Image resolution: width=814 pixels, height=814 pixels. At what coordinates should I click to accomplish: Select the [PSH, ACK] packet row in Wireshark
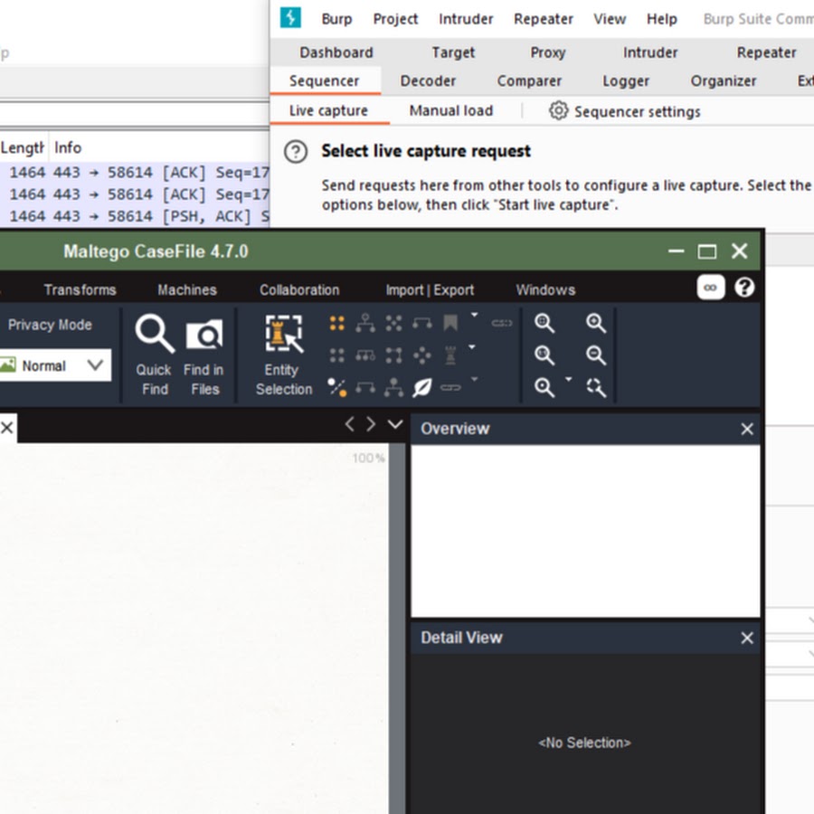point(135,216)
